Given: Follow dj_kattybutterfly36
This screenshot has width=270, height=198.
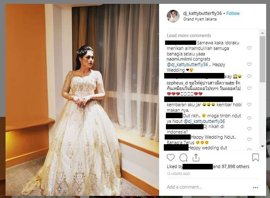Looking at the screenshot, I should 233,13.
